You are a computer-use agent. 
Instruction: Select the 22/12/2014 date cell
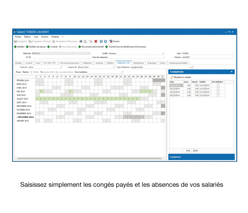coord(176,85)
